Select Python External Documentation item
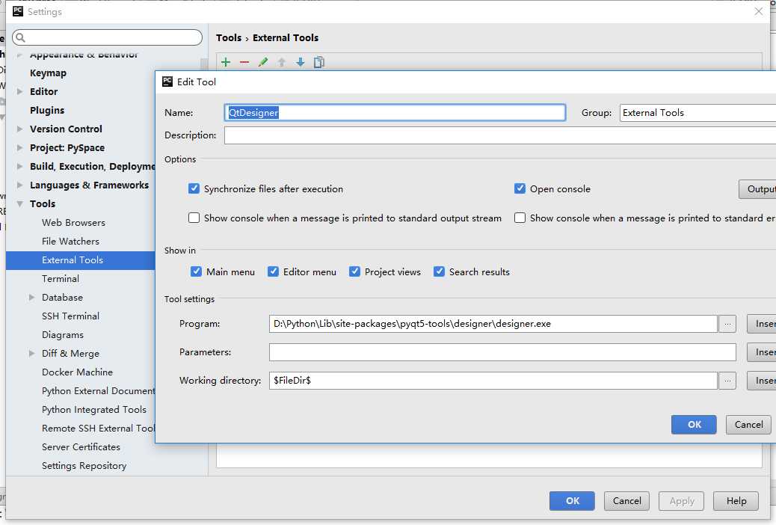The image size is (776, 525). (x=99, y=391)
